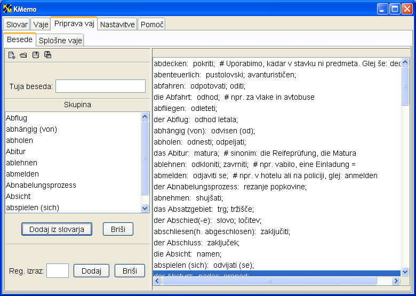The image size is (416, 296).
Task: Click the horizontal scrollbar right arrow
Action: click(x=396, y=281)
